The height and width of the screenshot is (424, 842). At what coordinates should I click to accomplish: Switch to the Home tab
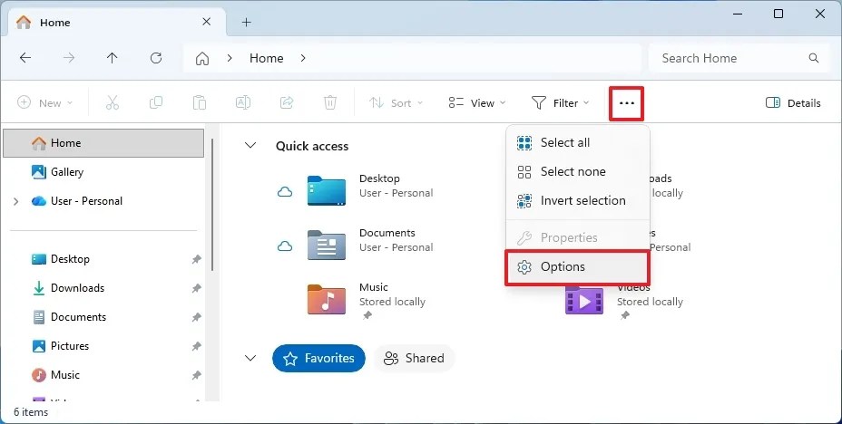pos(114,23)
